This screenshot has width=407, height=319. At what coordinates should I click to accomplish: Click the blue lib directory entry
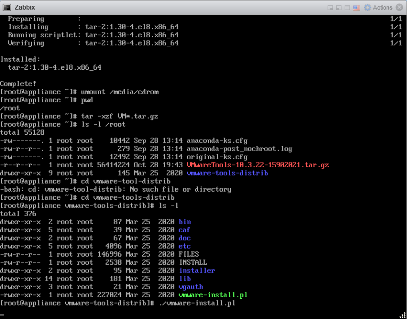pyautogui.click(x=184, y=279)
